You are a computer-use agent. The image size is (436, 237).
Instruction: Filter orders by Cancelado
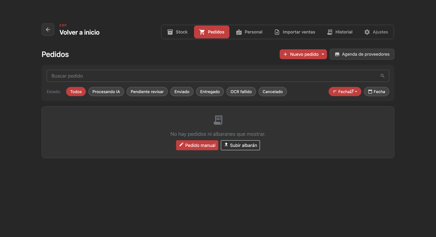click(273, 92)
